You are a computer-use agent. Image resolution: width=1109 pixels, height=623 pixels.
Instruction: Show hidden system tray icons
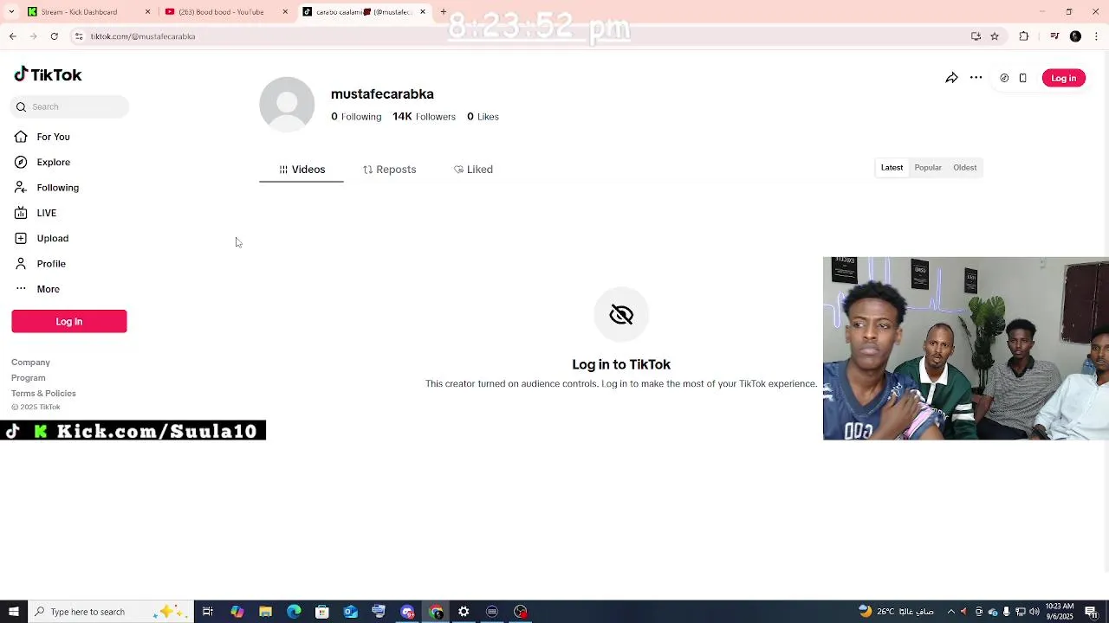(950, 612)
